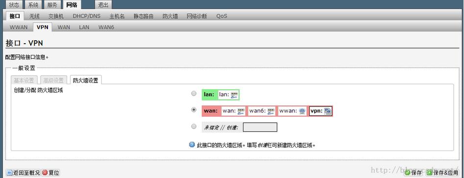Select the wan firewall zone radio button
The height and width of the screenshot is (178, 464).
pyautogui.click(x=194, y=110)
